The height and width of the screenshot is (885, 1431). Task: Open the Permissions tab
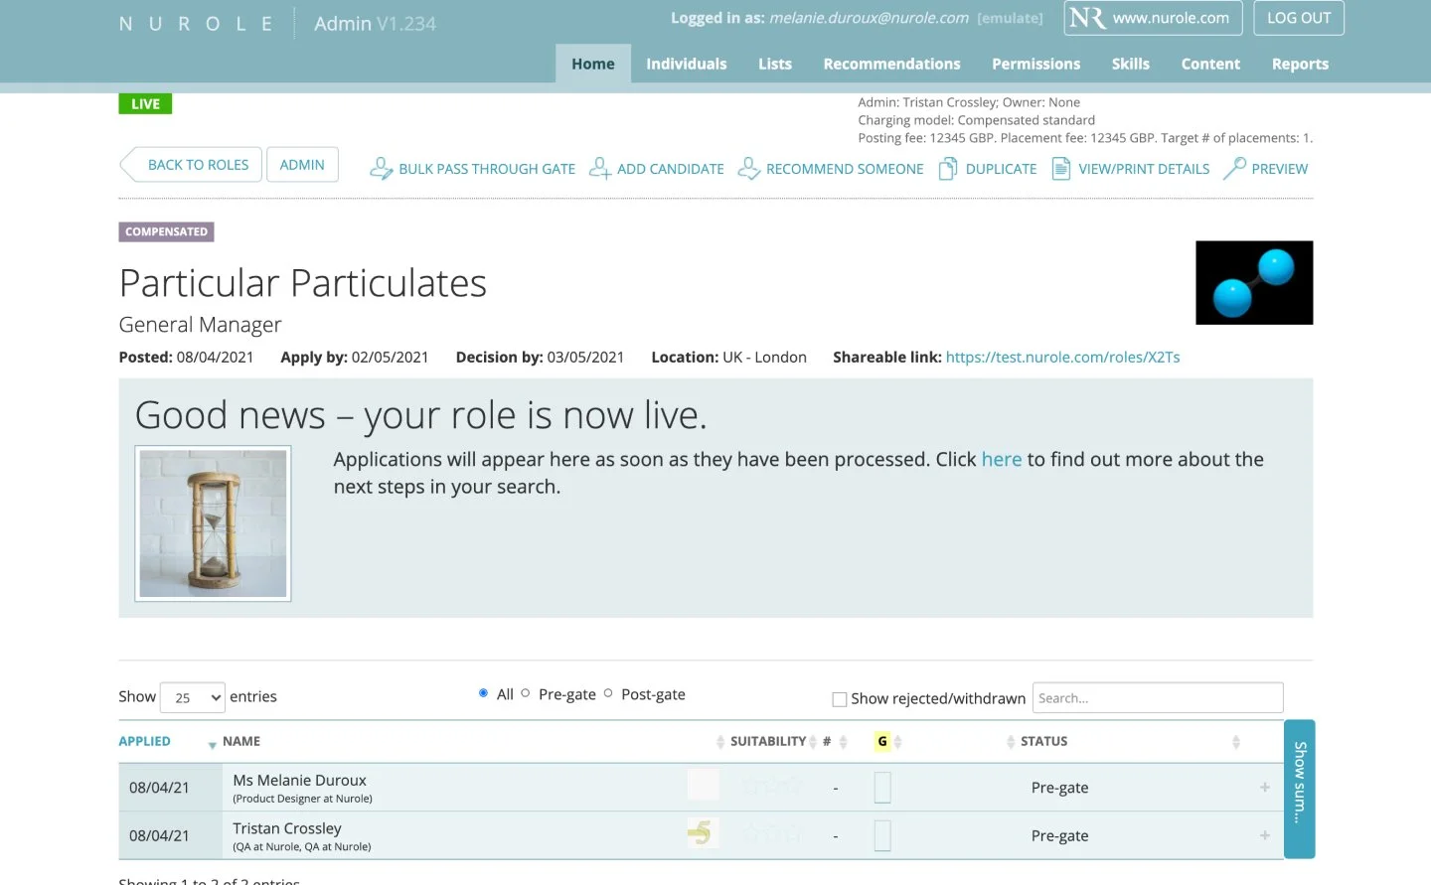click(1035, 64)
